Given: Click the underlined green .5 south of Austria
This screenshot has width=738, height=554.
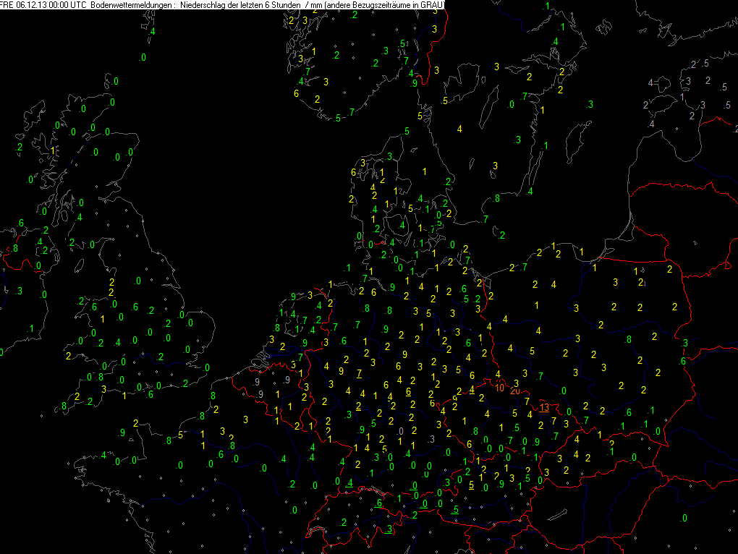Looking at the screenshot, I should coord(455,511).
